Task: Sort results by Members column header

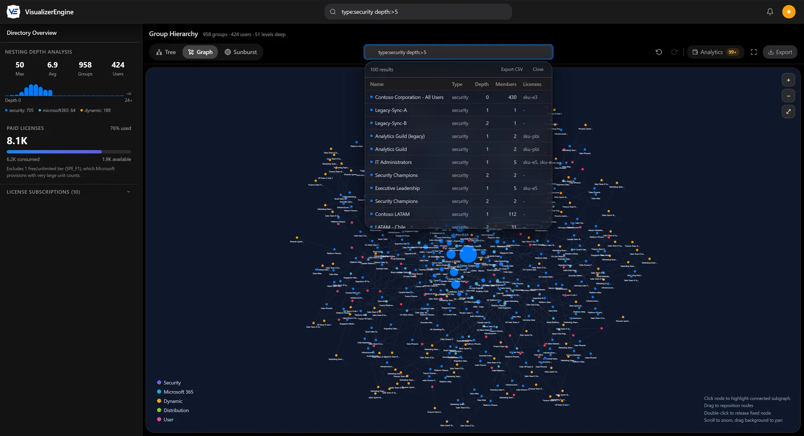Action: pos(506,84)
